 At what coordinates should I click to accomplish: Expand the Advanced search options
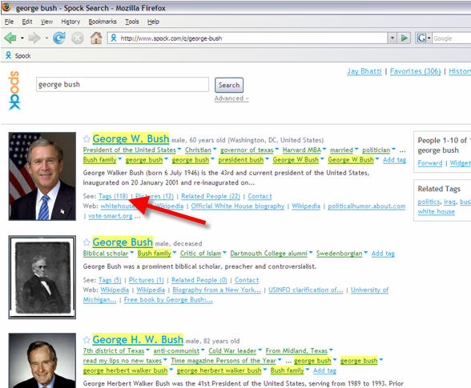click(x=231, y=98)
